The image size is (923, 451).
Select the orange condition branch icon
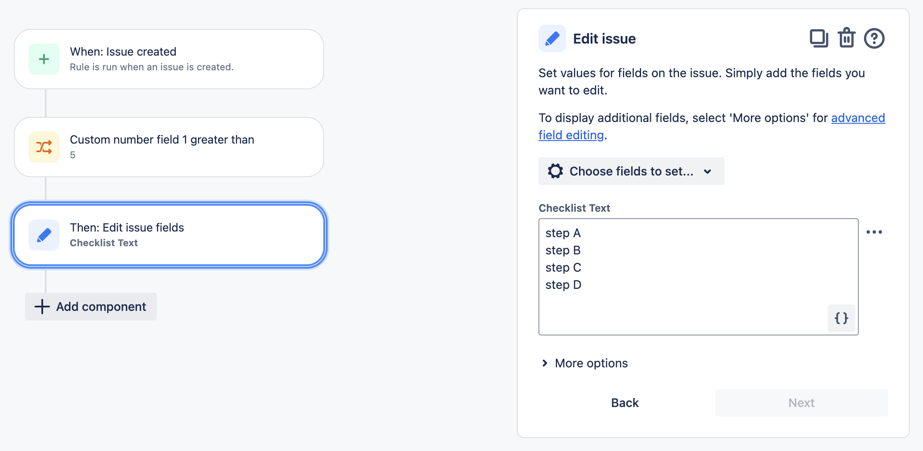coord(44,147)
